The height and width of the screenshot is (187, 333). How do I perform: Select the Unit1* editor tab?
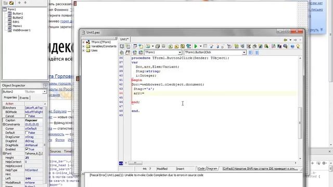click(124, 39)
